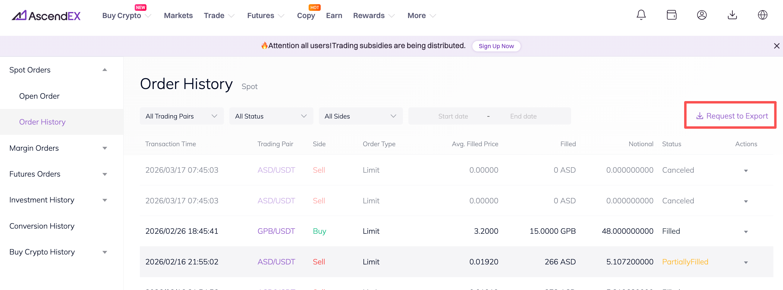Expand actions arrow for GPB/USDT Filled order

(746, 232)
